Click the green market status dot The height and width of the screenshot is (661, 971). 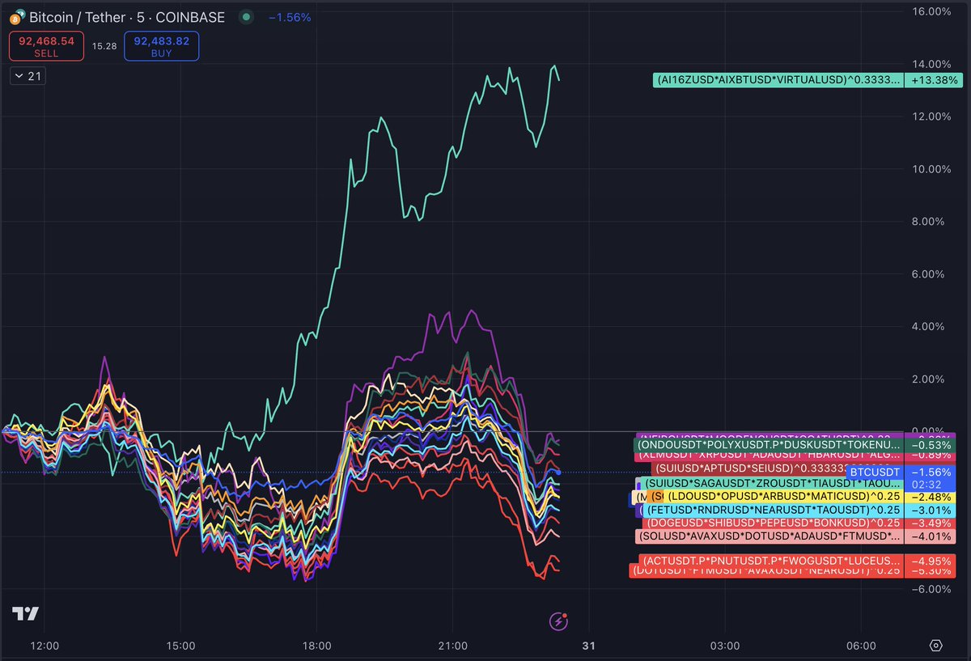point(246,17)
